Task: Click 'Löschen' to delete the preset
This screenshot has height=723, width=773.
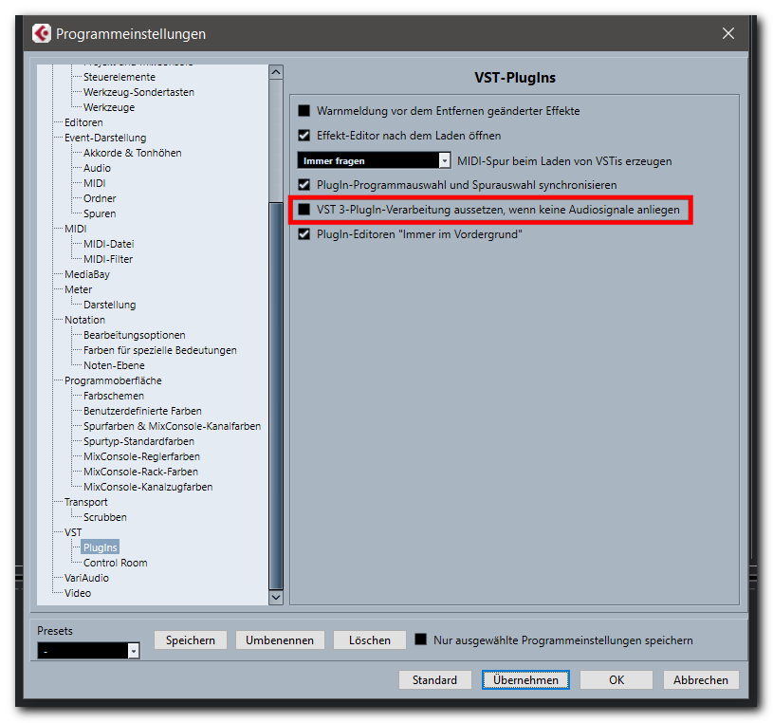Action: (x=369, y=640)
